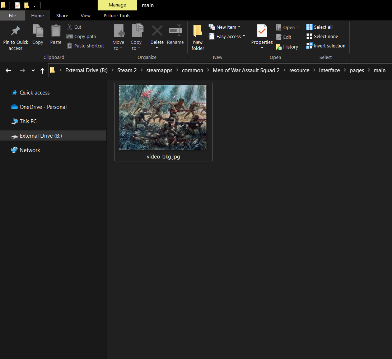
Task: Click Paste shortcut command
Action: point(85,46)
